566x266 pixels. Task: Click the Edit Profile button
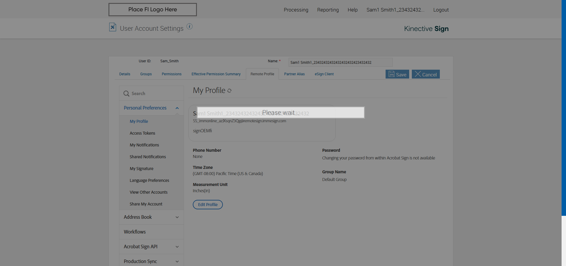(208, 205)
